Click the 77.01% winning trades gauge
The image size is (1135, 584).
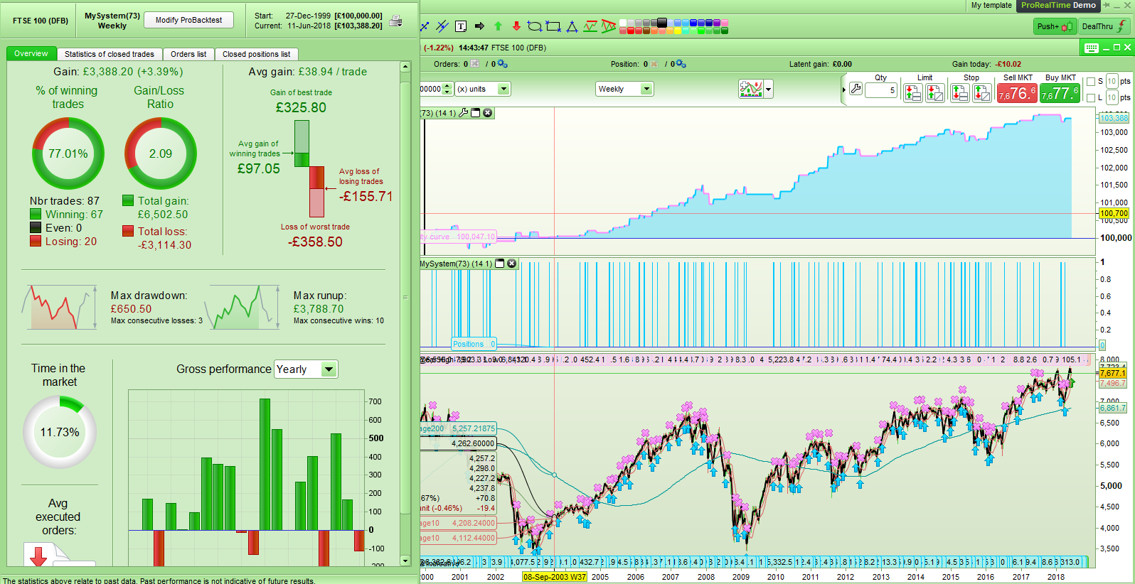[68, 153]
